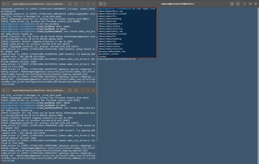Click 'process has finished cleanly [pid 8344]' line
Screen dimensions: 259x164
click(x=64, y=98)
